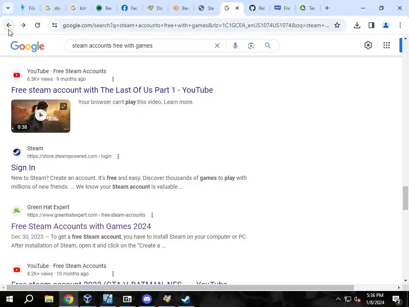Open the Chrome downloads icon

click(357, 25)
